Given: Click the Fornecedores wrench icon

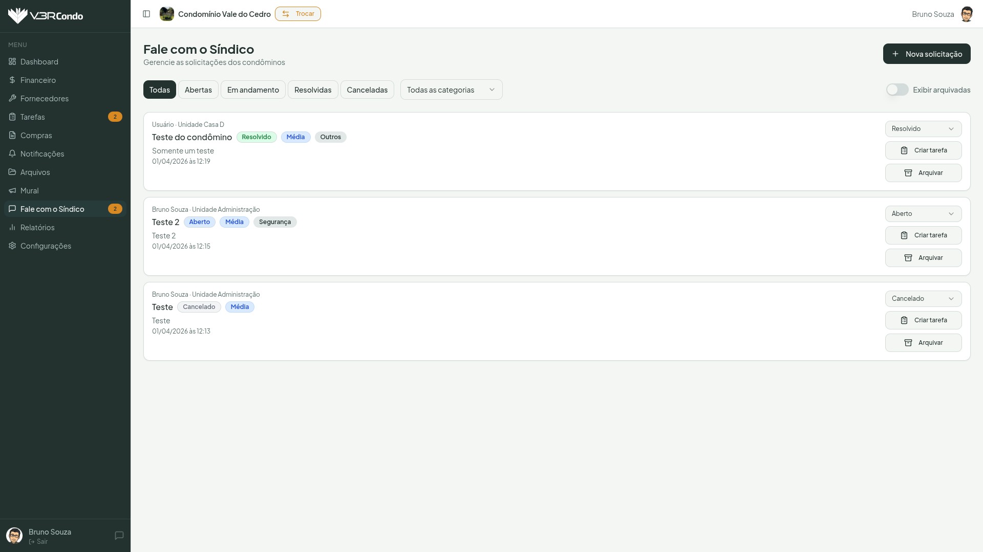Looking at the screenshot, I should (x=12, y=98).
